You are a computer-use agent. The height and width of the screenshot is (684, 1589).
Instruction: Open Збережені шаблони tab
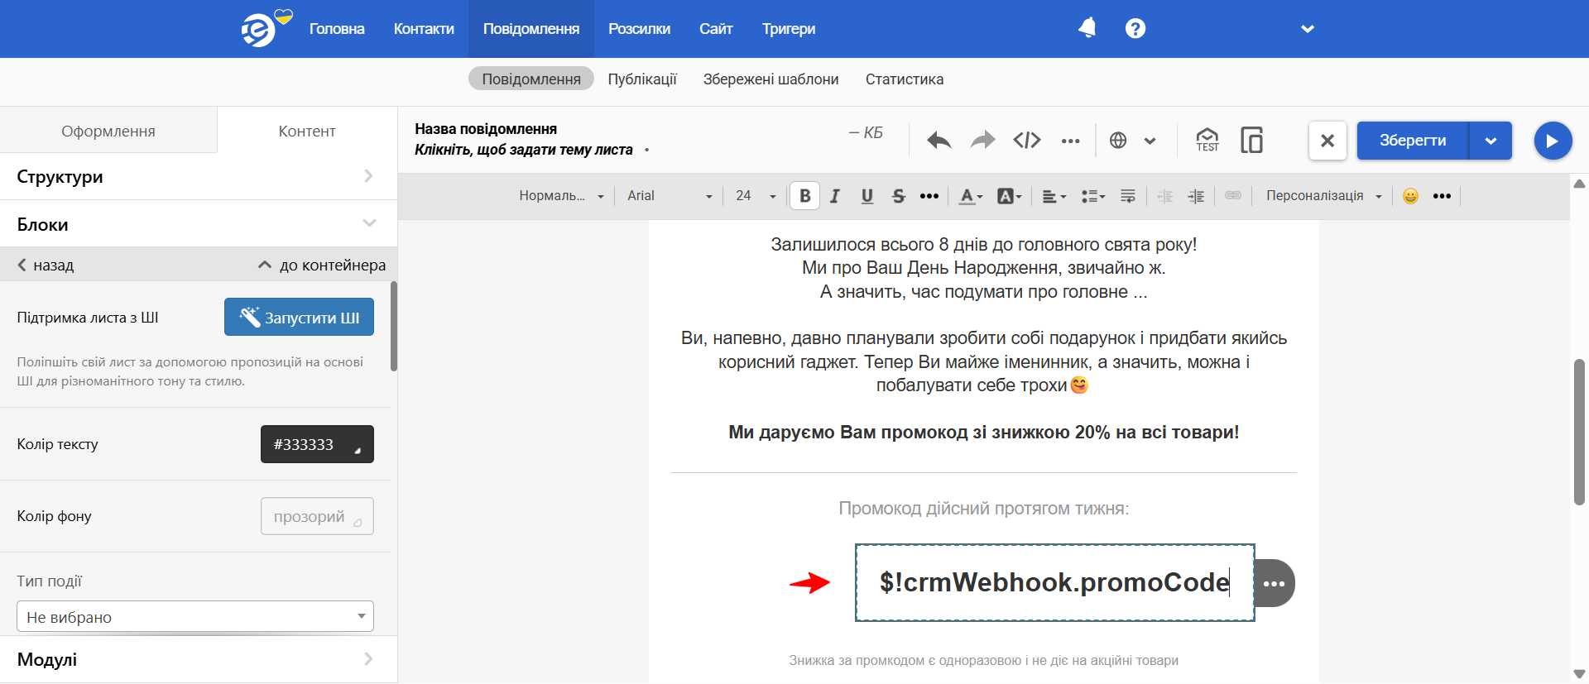771,79
